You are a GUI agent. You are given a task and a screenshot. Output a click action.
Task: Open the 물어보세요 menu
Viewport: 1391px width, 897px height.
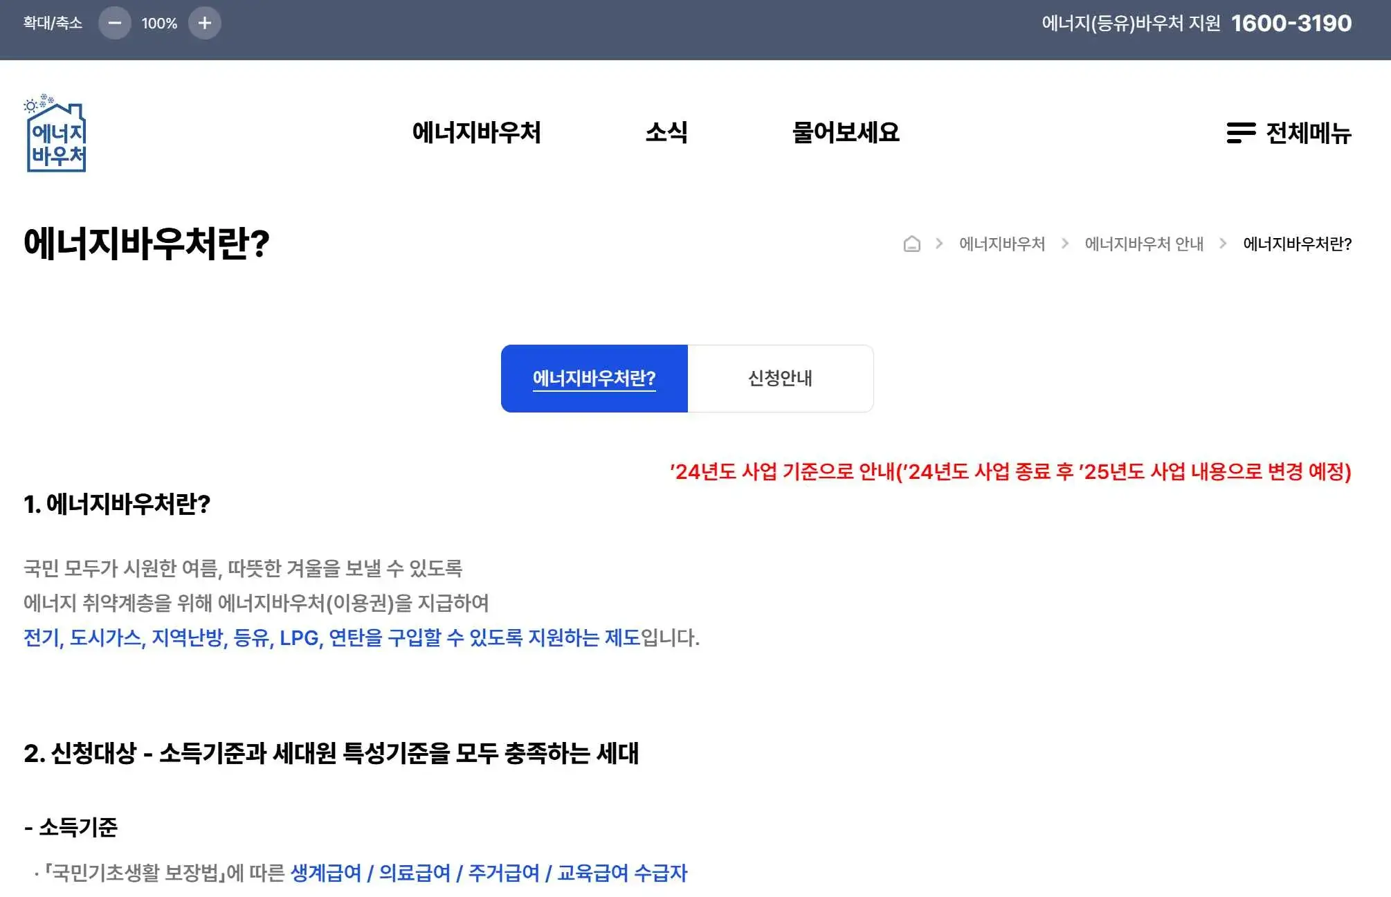click(x=847, y=134)
